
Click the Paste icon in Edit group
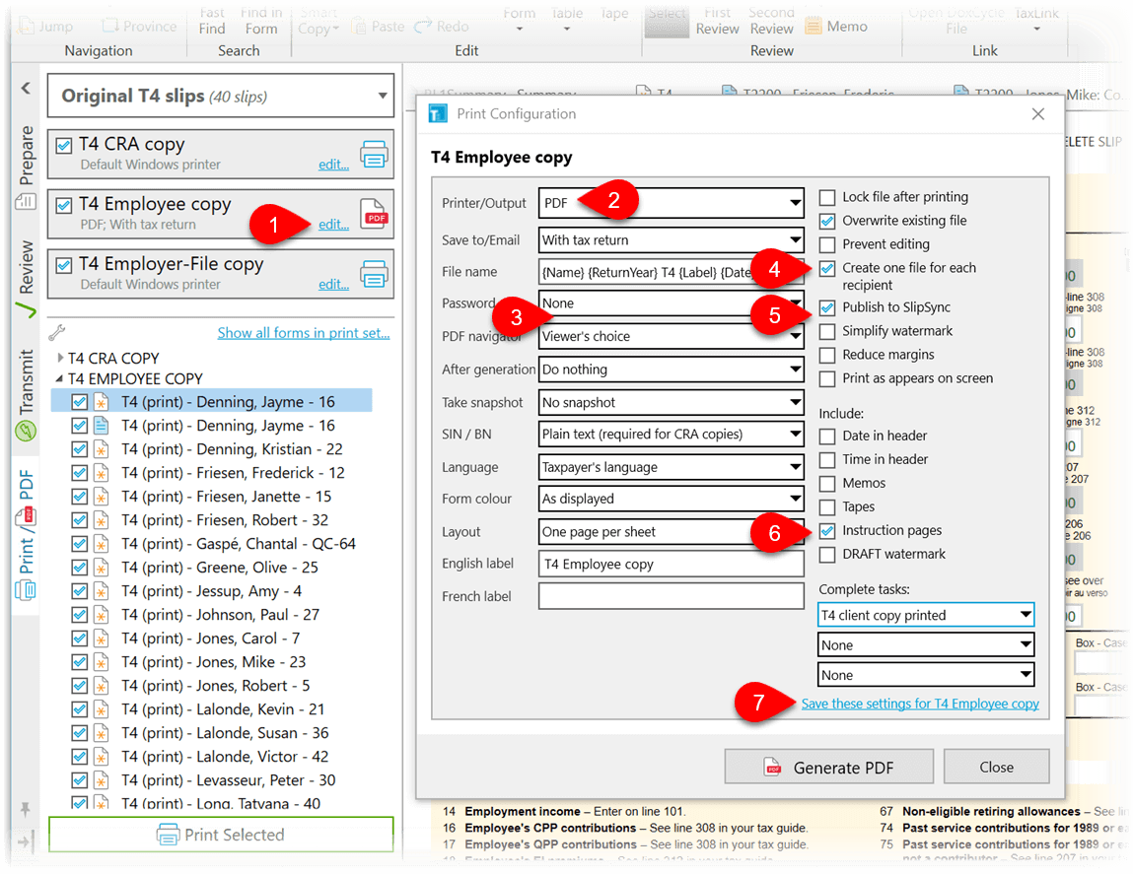point(358,27)
